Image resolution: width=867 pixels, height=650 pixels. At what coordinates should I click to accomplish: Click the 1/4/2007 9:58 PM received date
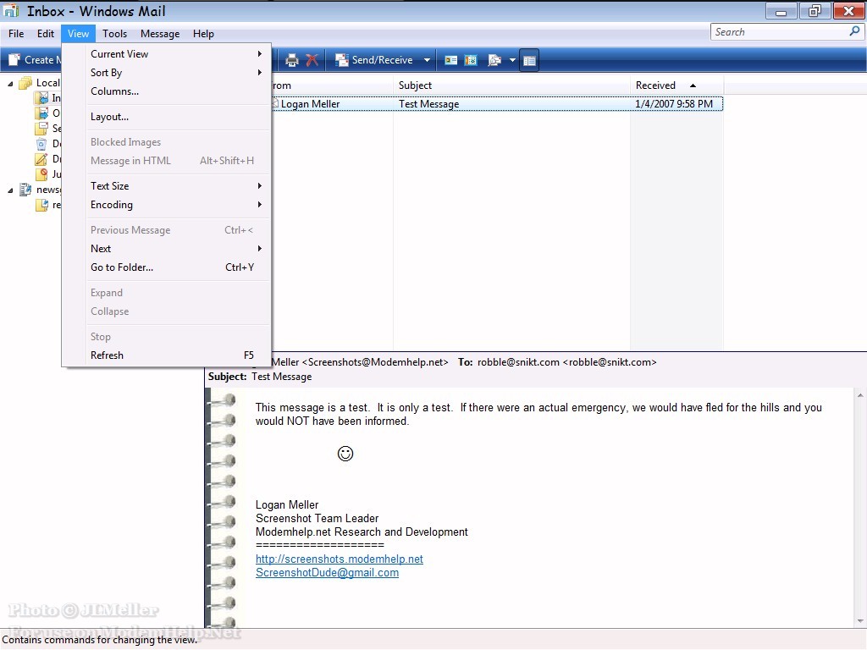(x=673, y=104)
